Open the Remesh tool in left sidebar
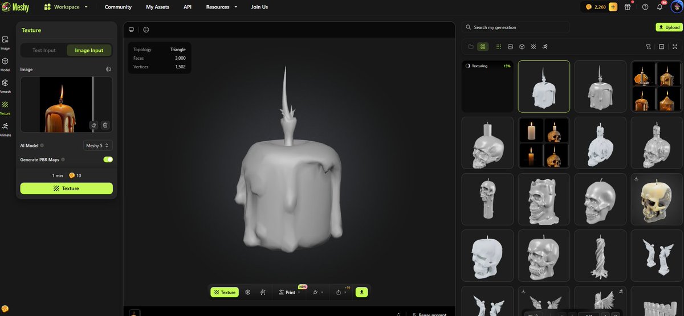This screenshot has height=316, width=684. point(5,85)
